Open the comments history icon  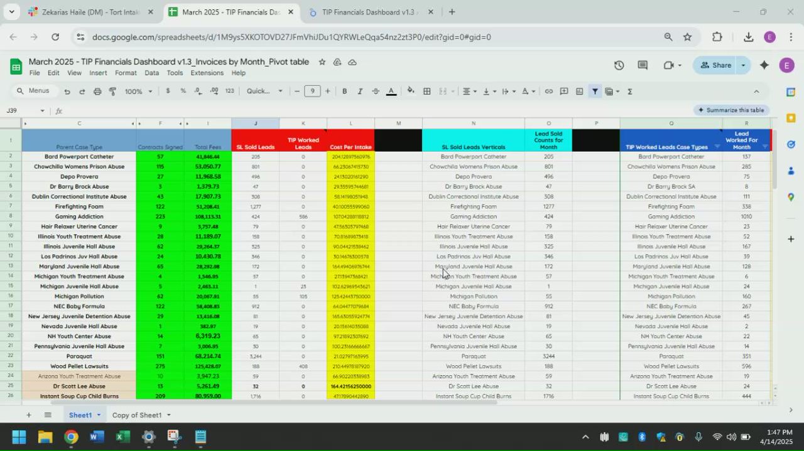(x=643, y=65)
